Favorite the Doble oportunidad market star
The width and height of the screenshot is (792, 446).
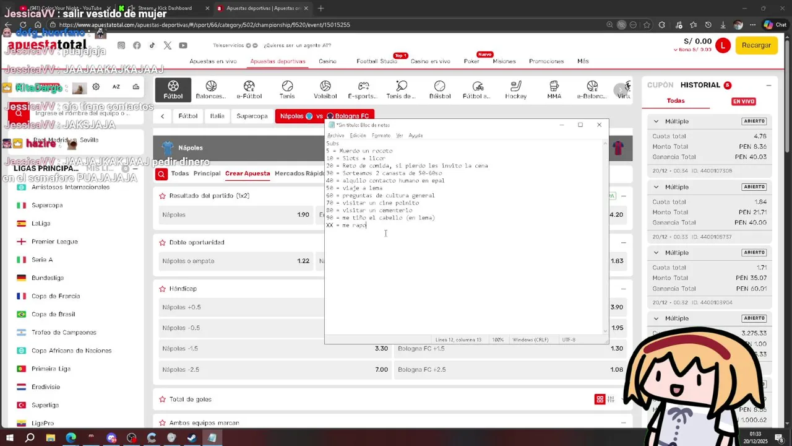coord(163,242)
